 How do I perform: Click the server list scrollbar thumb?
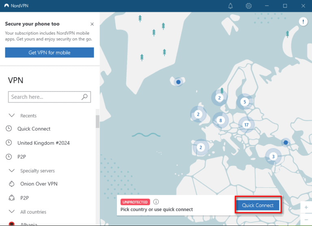[x=97, y=121]
